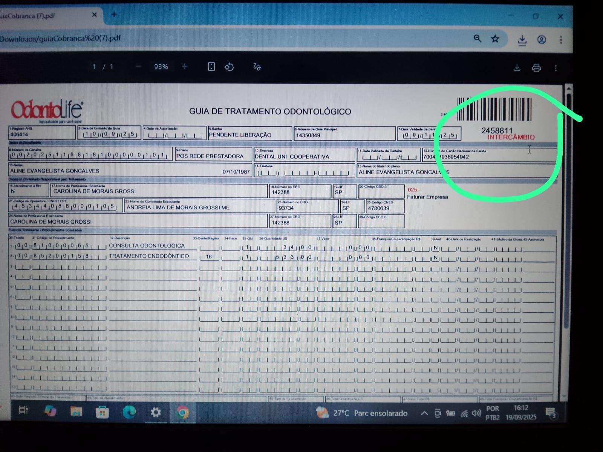Open the clock showing 16:12

coord(521,412)
